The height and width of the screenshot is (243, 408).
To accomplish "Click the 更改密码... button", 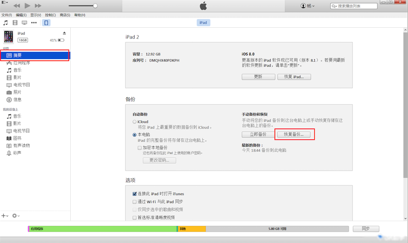I will pyautogui.click(x=159, y=160).
